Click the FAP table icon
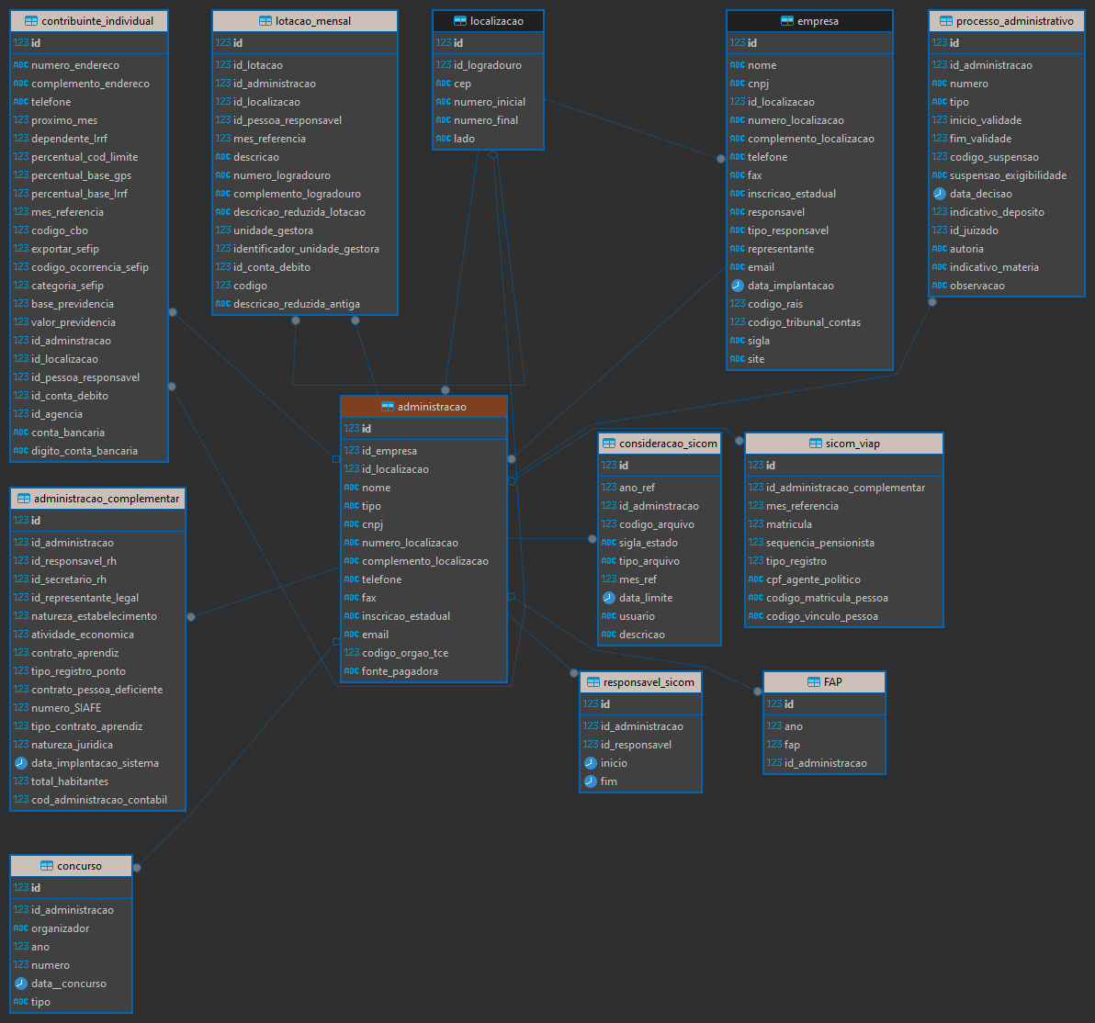Image resolution: width=1095 pixels, height=1023 pixels. pyautogui.click(x=814, y=682)
